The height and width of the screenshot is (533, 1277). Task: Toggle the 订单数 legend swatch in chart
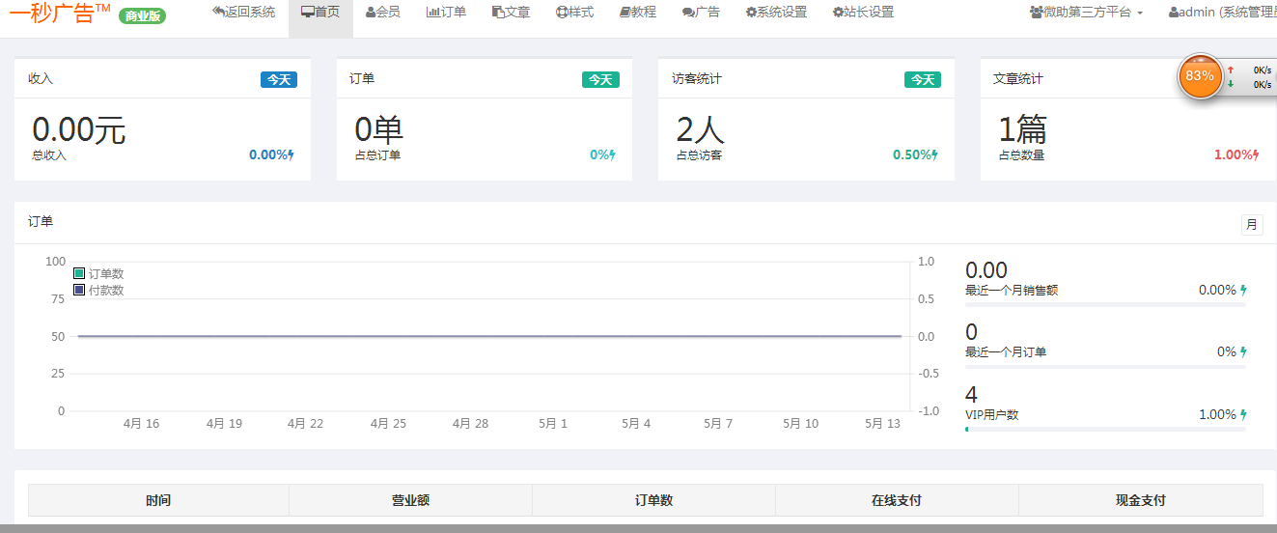[79, 274]
